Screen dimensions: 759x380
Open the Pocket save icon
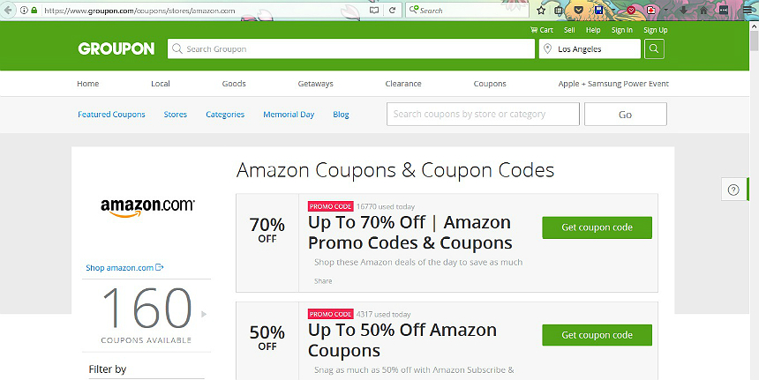click(x=578, y=11)
